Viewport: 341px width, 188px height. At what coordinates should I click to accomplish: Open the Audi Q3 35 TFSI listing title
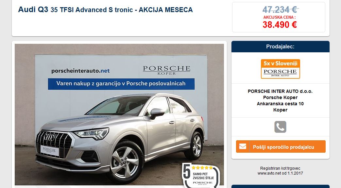106,9
